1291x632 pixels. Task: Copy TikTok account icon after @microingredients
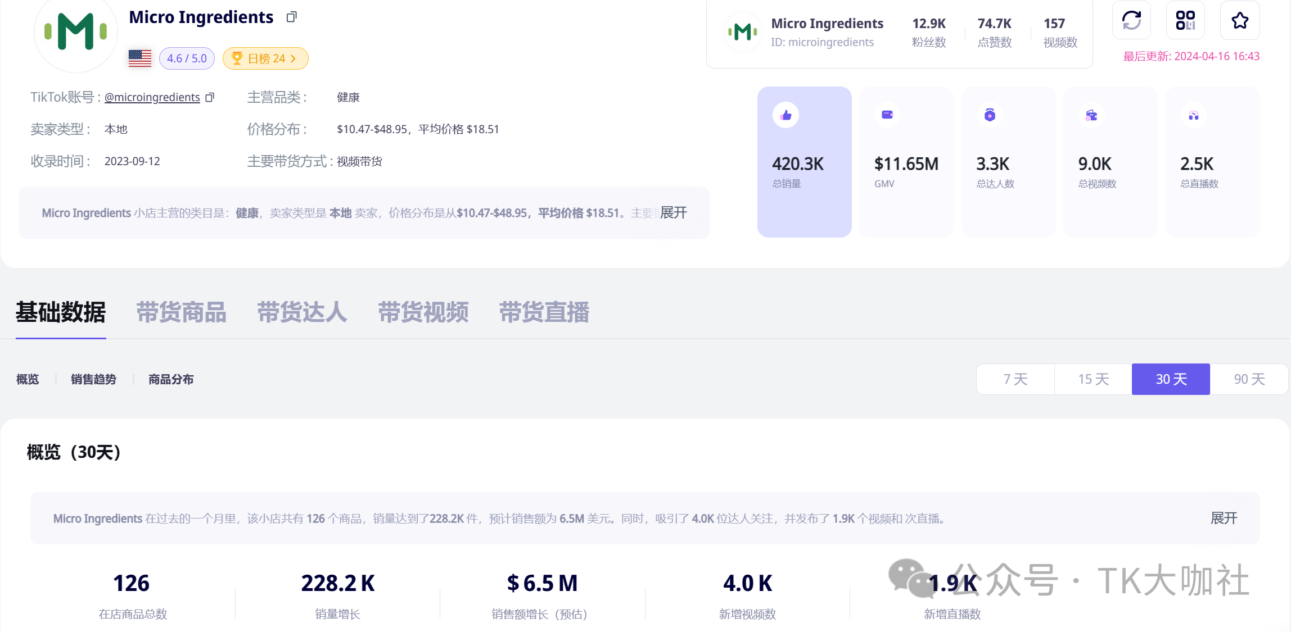coord(210,98)
